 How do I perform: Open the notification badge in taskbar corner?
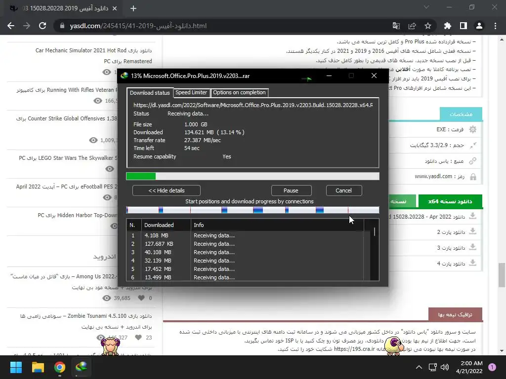(x=492, y=367)
